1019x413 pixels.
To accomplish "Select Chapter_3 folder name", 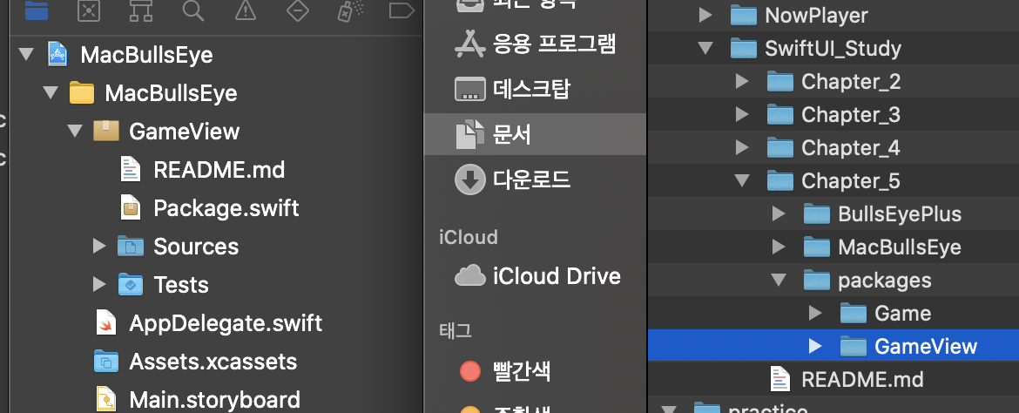I will tap(851, 114).
